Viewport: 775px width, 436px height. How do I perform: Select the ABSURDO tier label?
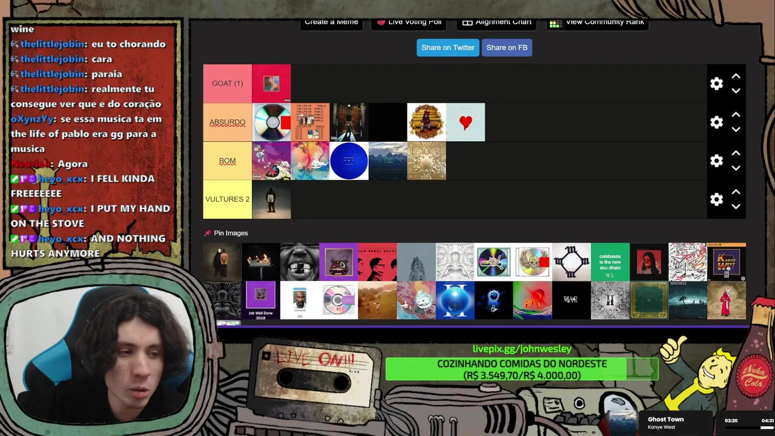[x=228, y=122]
